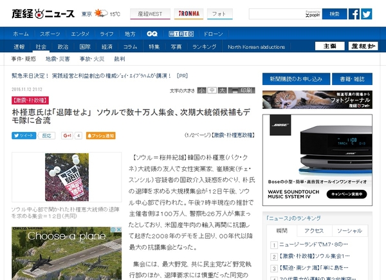Open 経済 section
386x280 pixels.
107,46
